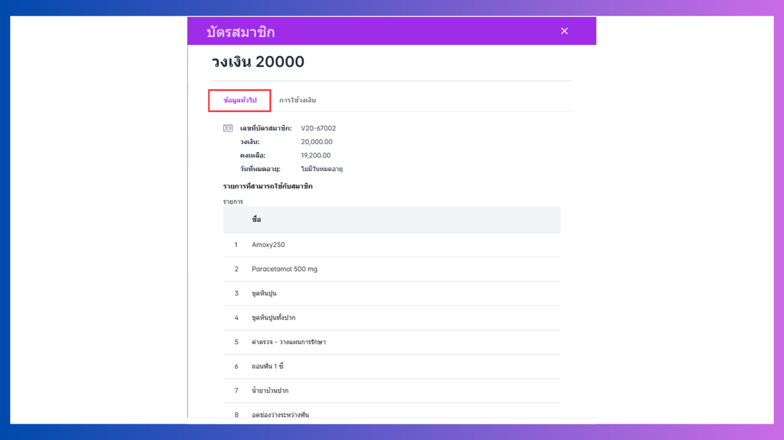Close the บัตรสมาชิก dialog
The image size is (784, 440).
pos(564,31)
